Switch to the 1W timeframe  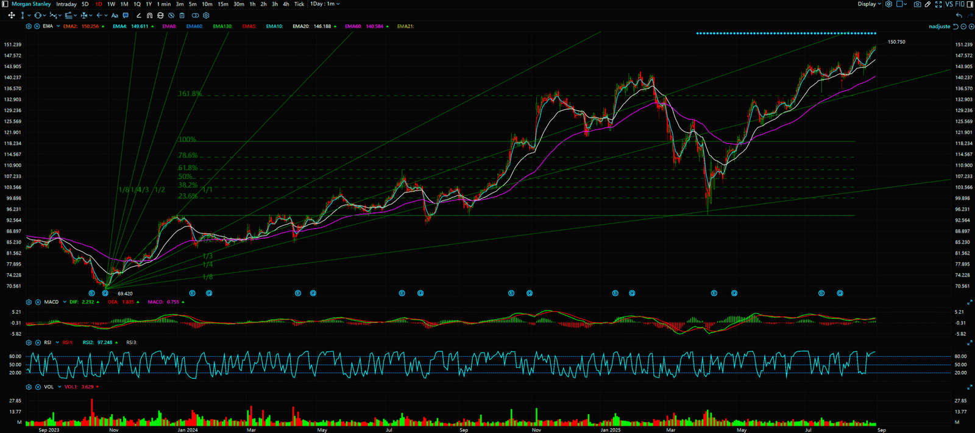point(111,4)
